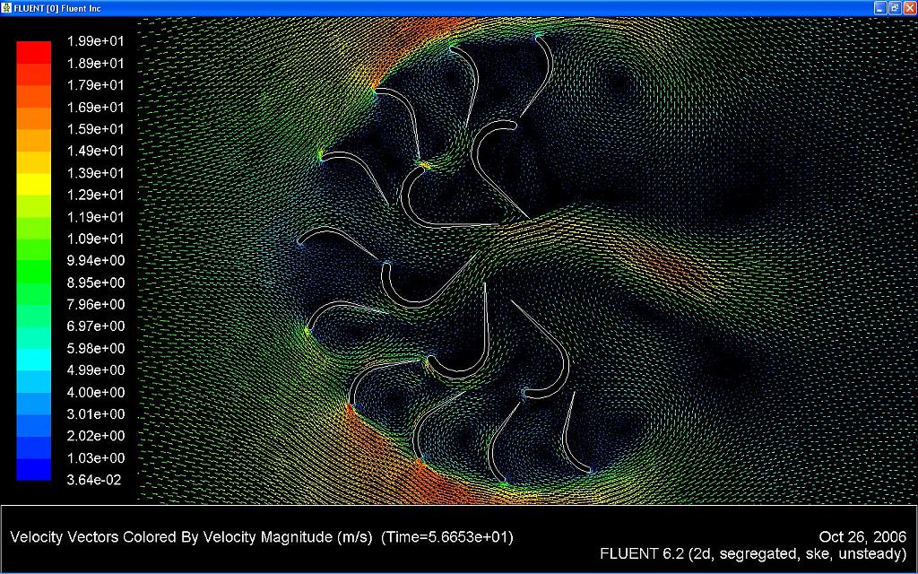
Task: Click the 5.98e+00 legend value
Action: pyautogui.click(x=95, y=348)
